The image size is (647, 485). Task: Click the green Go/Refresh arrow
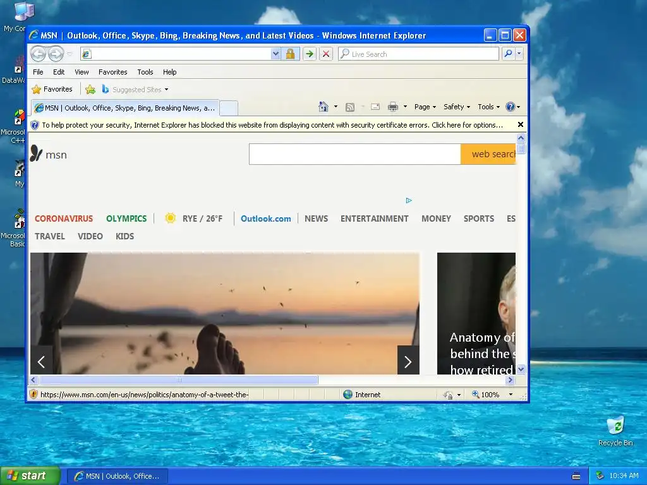tap(310, 54)
